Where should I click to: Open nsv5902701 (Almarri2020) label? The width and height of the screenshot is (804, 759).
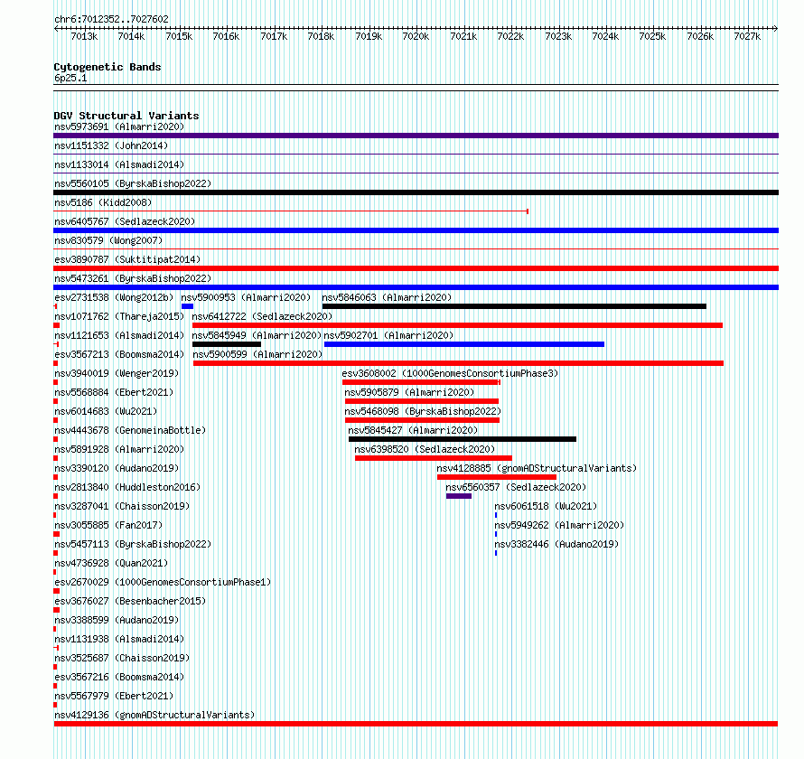(388, 335)
